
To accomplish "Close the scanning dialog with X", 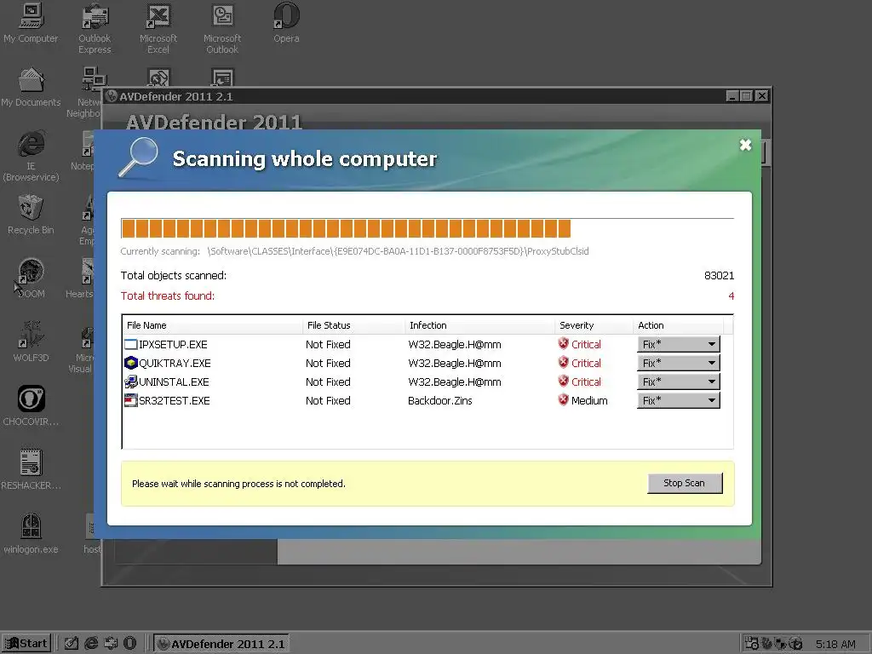I will click(x=745, y=145).
